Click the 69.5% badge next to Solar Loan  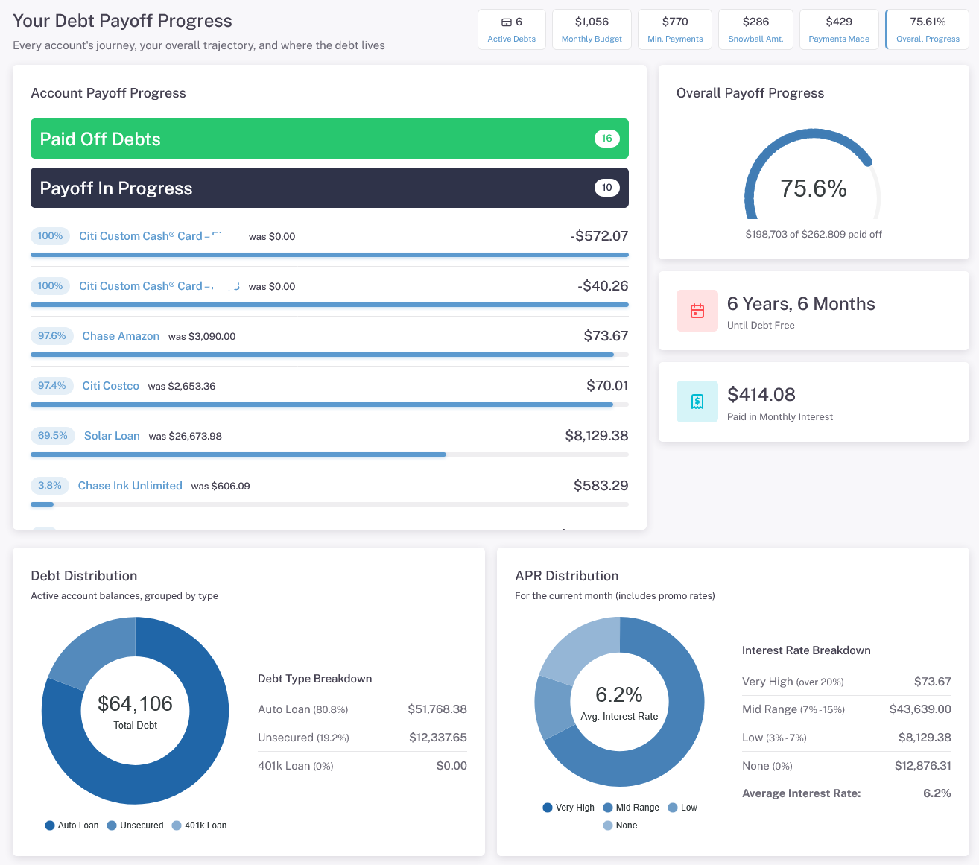(53, 436)
